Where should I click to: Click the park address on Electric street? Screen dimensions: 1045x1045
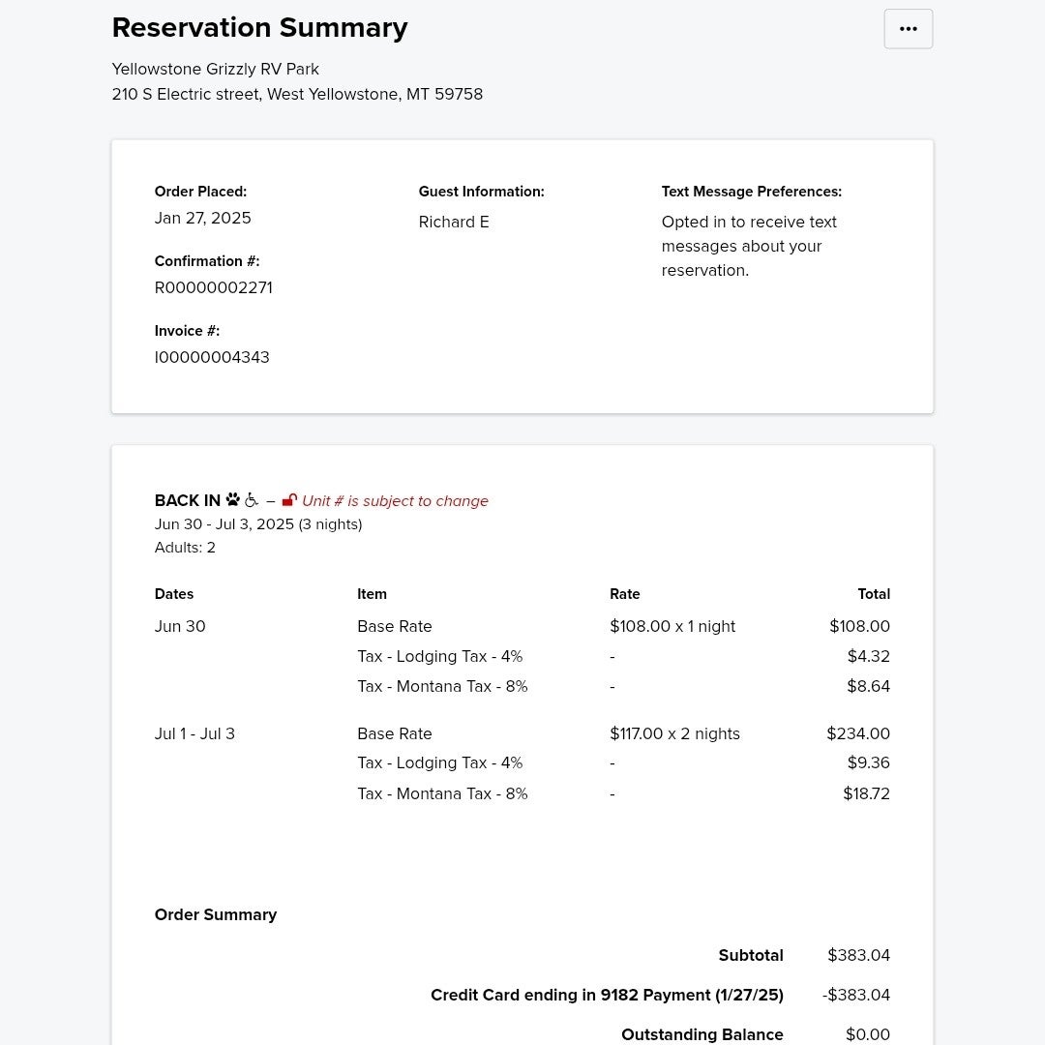pyautogui.click(x=297, y=94)
